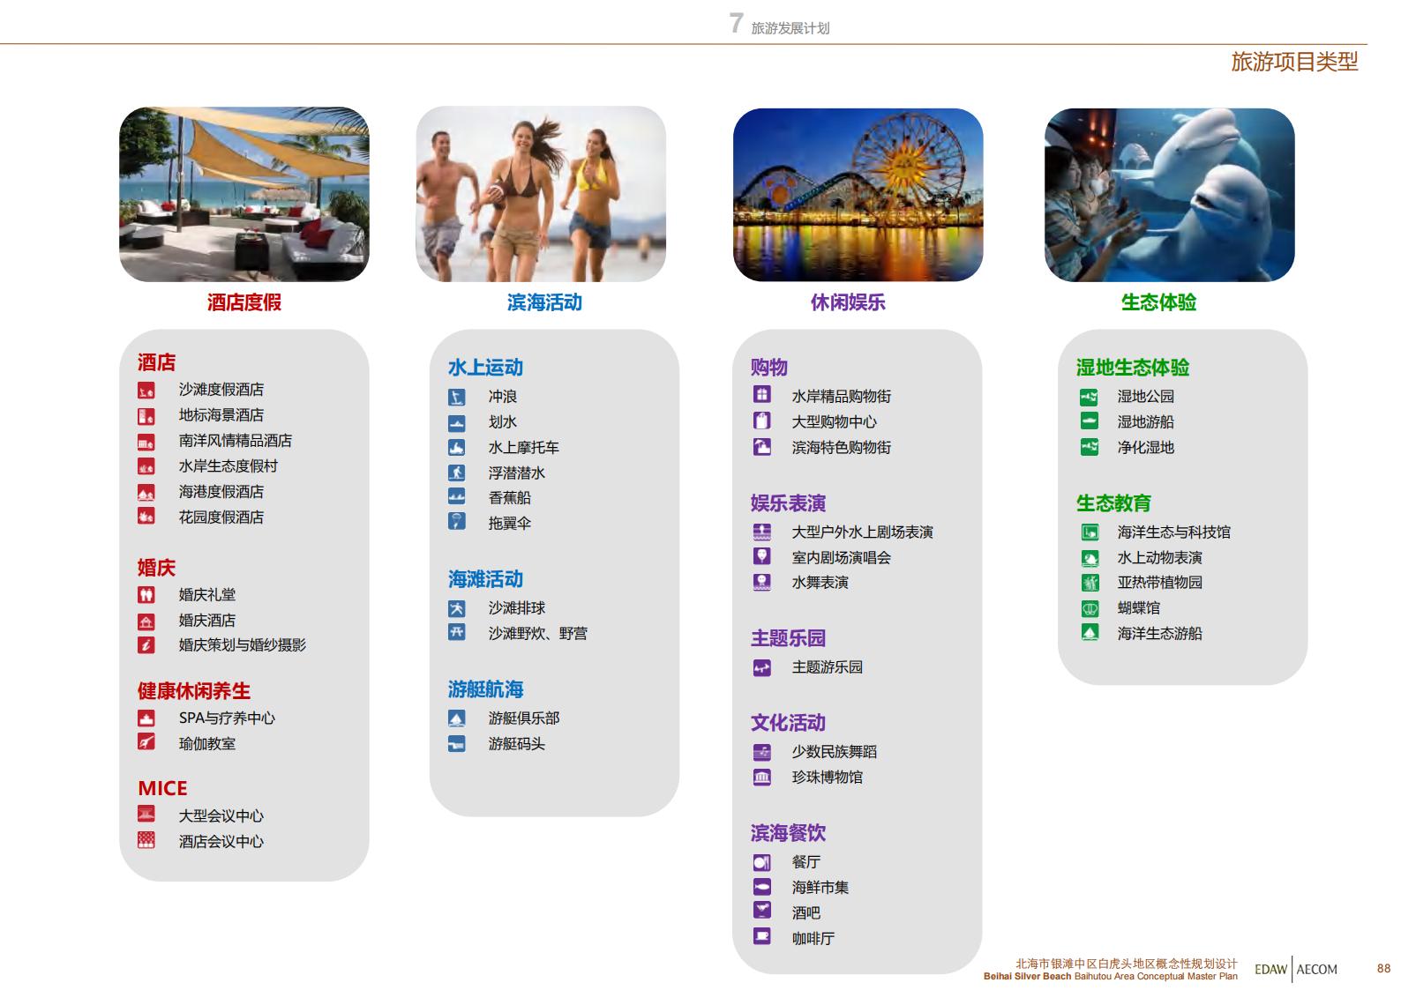
Task: Select the museum icon beside 珍珠博物馆
Action: [761, 777]
